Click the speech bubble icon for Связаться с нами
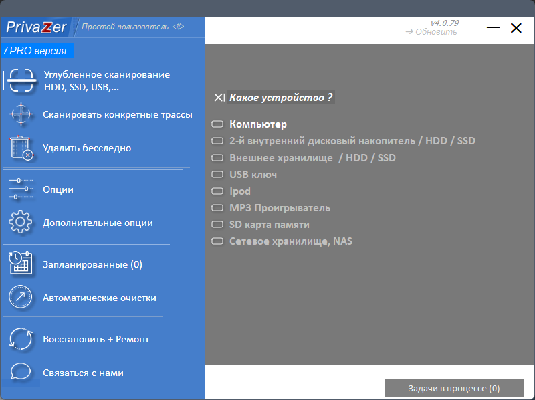535x400 pixels. (x=21, y=371)
